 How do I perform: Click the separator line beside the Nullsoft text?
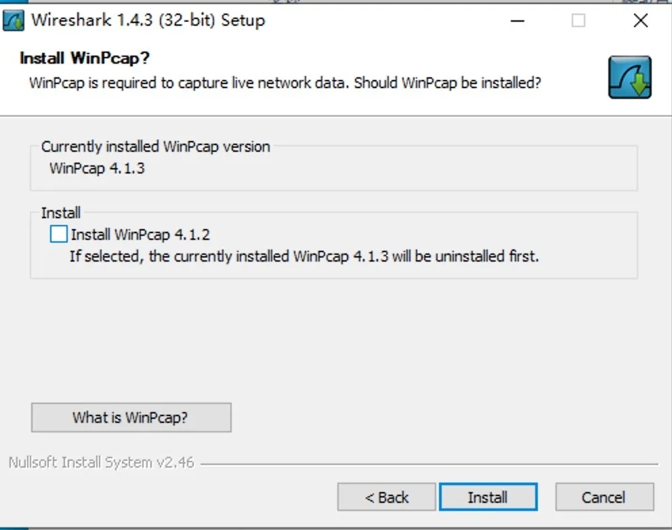(x=428, y=464)
